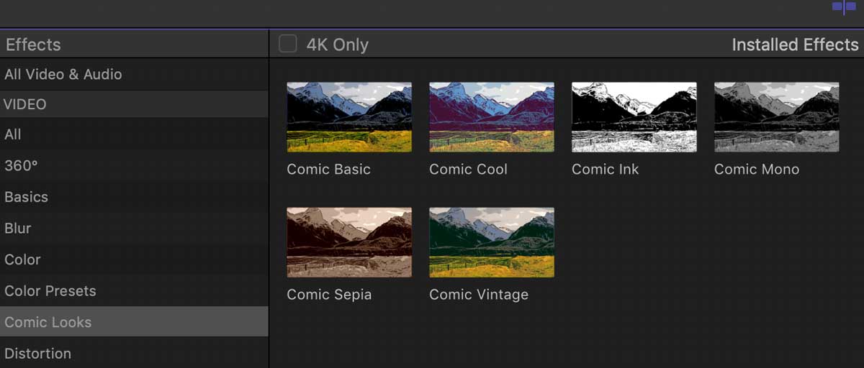Click the Comic Ink label
Image resolution: width=864 pixels, height=368 pixels.
tap(605, 170)
